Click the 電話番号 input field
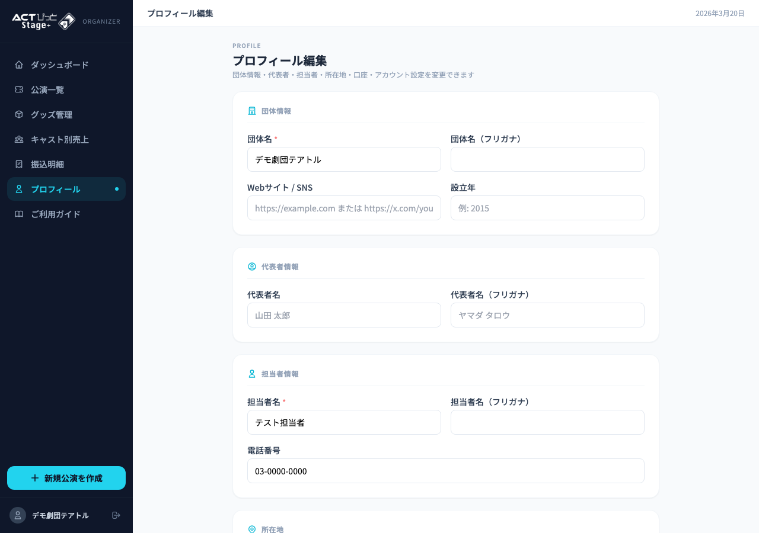This screenshot has width=759, height=533. click(x=446, y=471)
